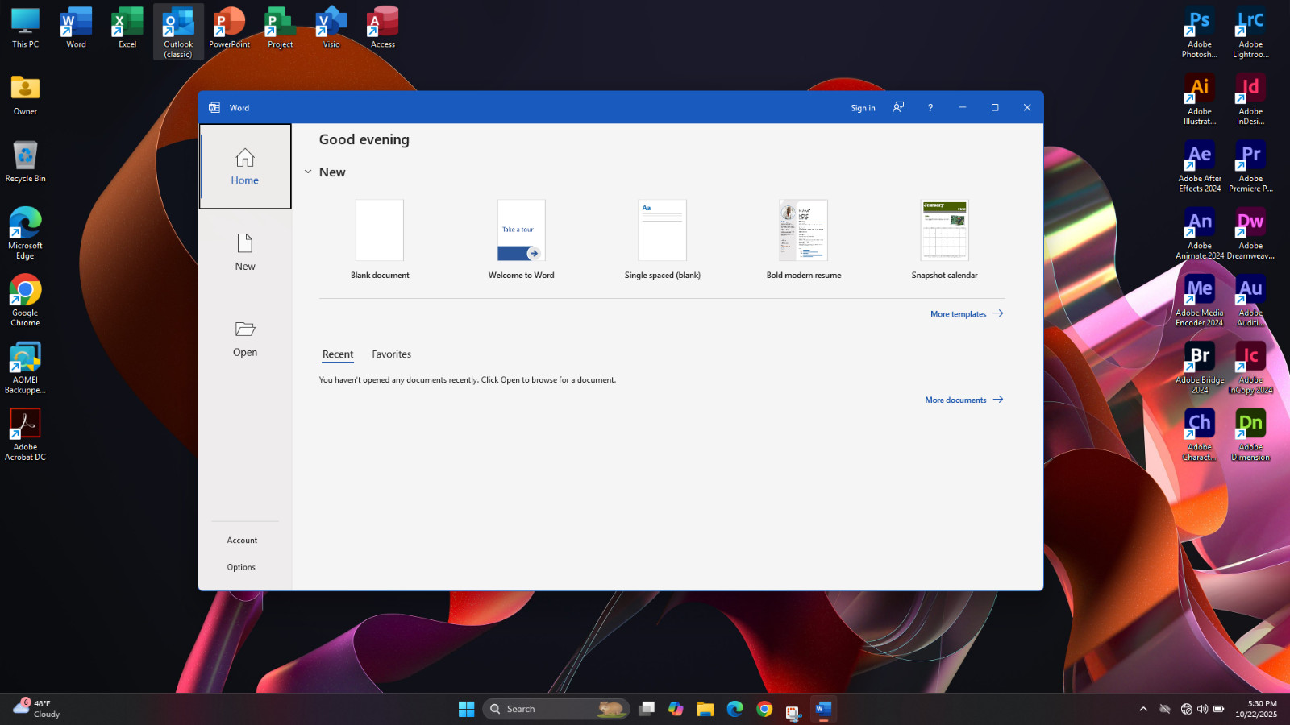
Task: Click the Word help question mark icon
Action: click(930, 107)
